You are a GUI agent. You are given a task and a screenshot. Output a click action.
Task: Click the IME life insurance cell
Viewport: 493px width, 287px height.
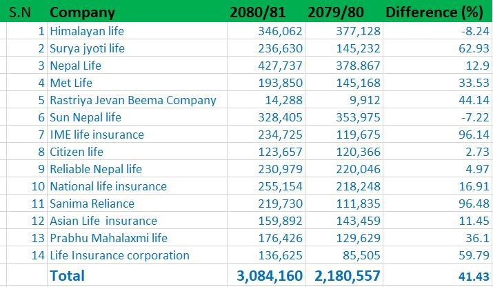pyautogui.click(x=97, y=135)
